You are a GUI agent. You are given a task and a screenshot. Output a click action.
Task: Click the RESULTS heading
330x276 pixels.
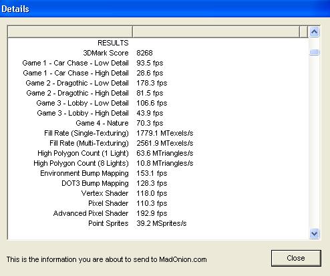tap(113, 43)
